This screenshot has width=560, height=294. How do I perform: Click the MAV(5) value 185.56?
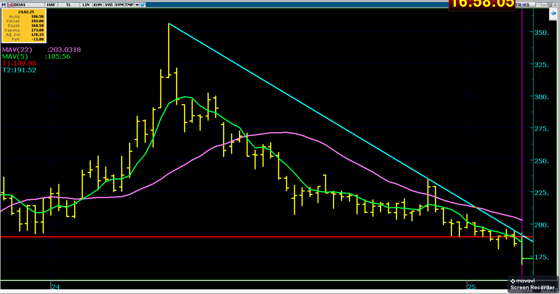[x=58, y=57]
